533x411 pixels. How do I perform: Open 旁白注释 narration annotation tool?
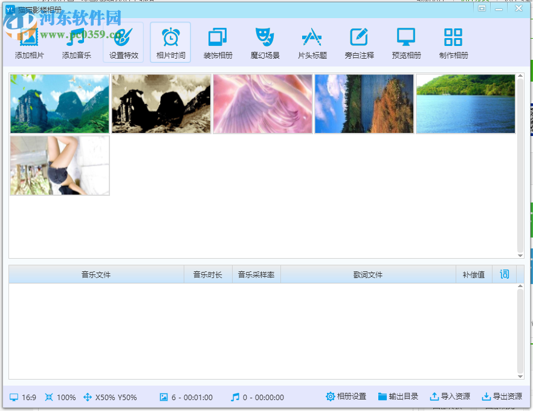pyautogui.click(x=360, y=42)
